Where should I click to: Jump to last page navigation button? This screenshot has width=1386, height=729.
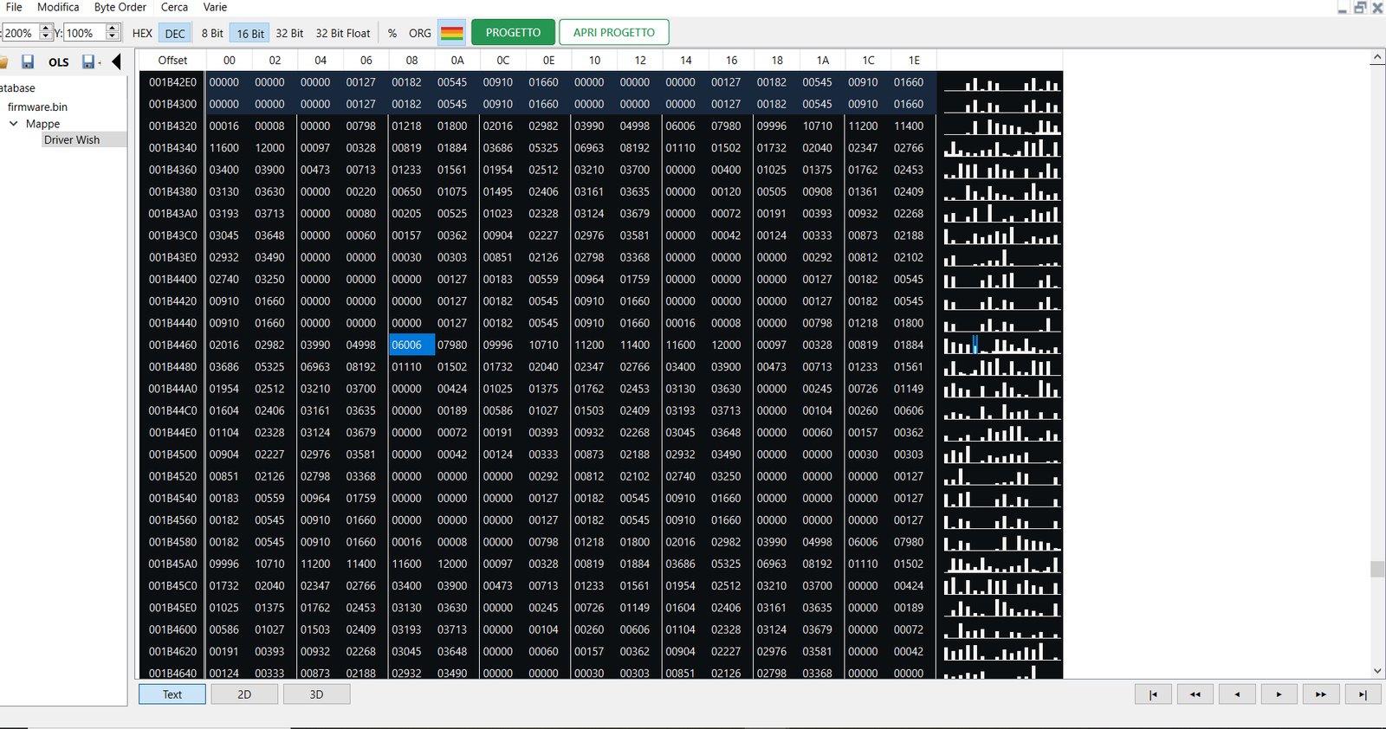point(1363,694)
